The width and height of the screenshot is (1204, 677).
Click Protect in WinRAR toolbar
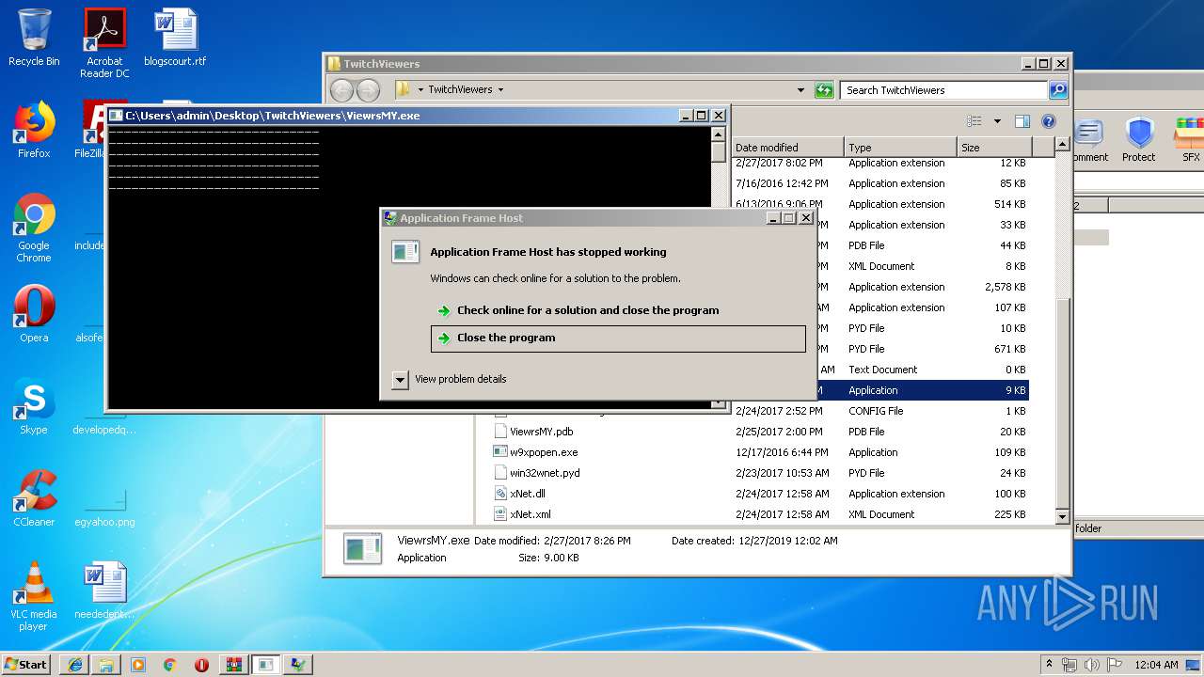click(1139, 139)
